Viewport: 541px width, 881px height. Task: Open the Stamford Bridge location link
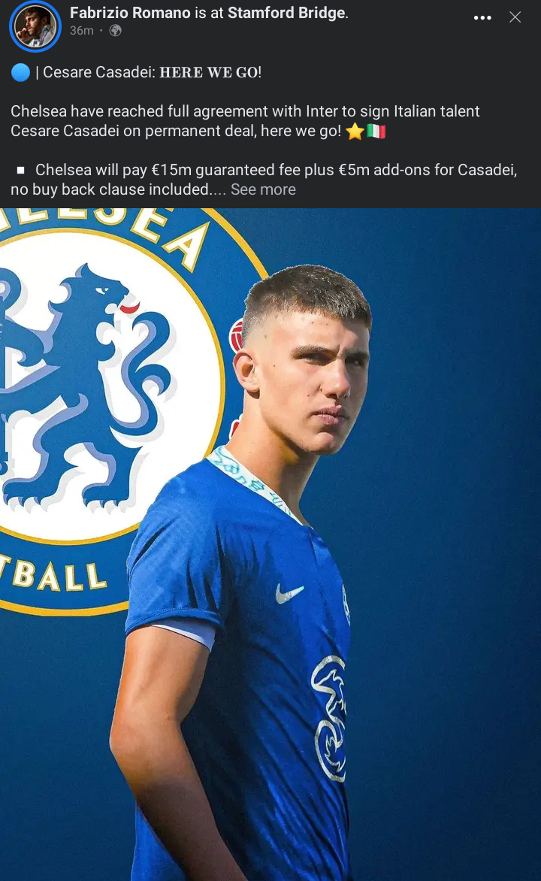(x=286, y=13)
